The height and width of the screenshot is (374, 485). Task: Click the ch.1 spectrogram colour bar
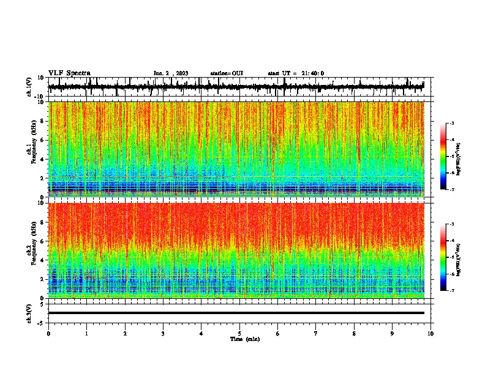(443, 156)
